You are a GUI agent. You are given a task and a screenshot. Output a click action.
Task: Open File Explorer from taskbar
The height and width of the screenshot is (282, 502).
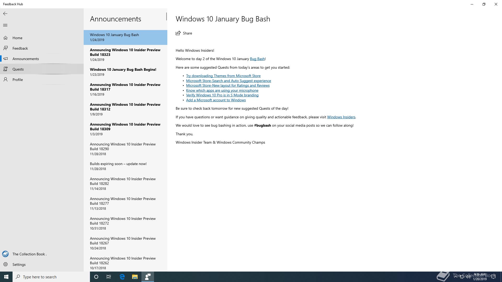pyautogui.click(x=135, y=277)
